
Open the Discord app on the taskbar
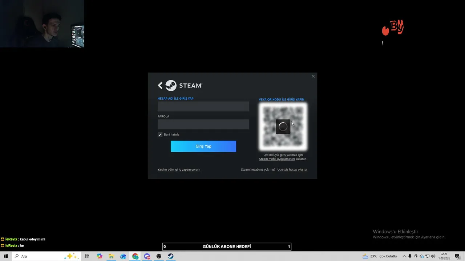tap(147, 256)
